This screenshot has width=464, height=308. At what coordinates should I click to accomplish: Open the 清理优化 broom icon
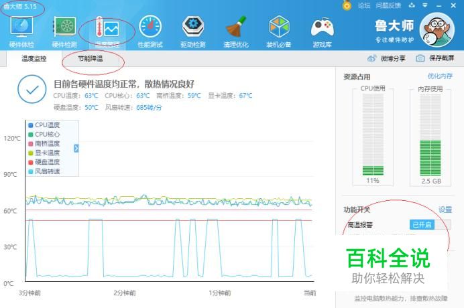236,27
